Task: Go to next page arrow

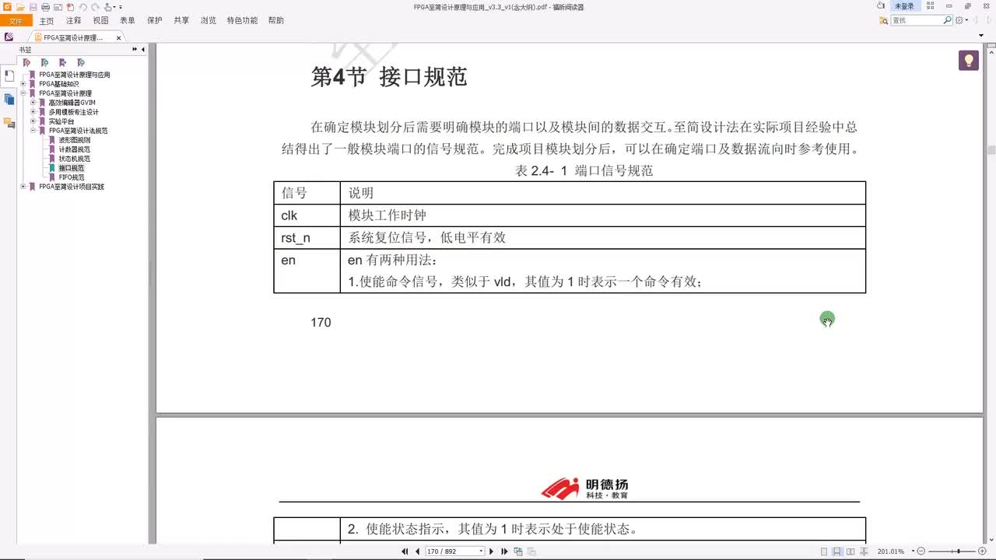Action: click(x=491, y=551)
